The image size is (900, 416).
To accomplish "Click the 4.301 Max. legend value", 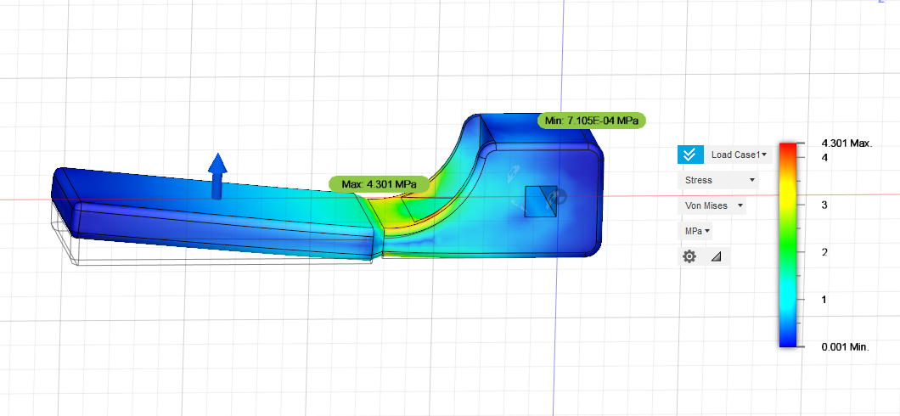I will point(847,143).
